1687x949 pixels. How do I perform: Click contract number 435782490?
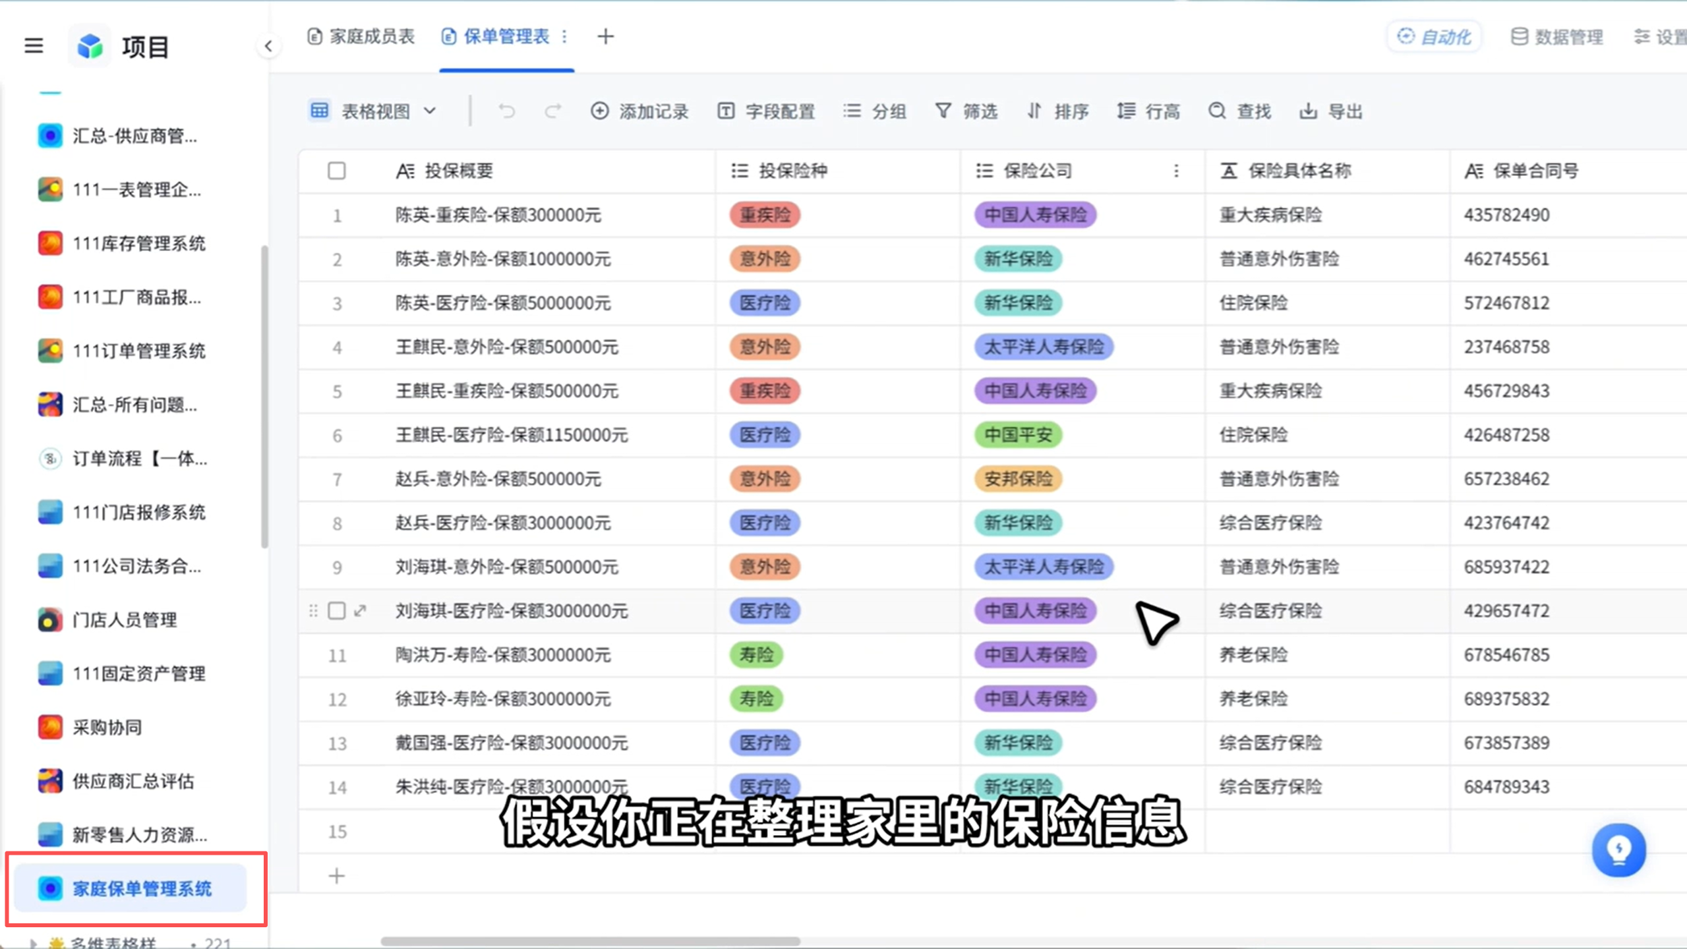coord(1507,215)
